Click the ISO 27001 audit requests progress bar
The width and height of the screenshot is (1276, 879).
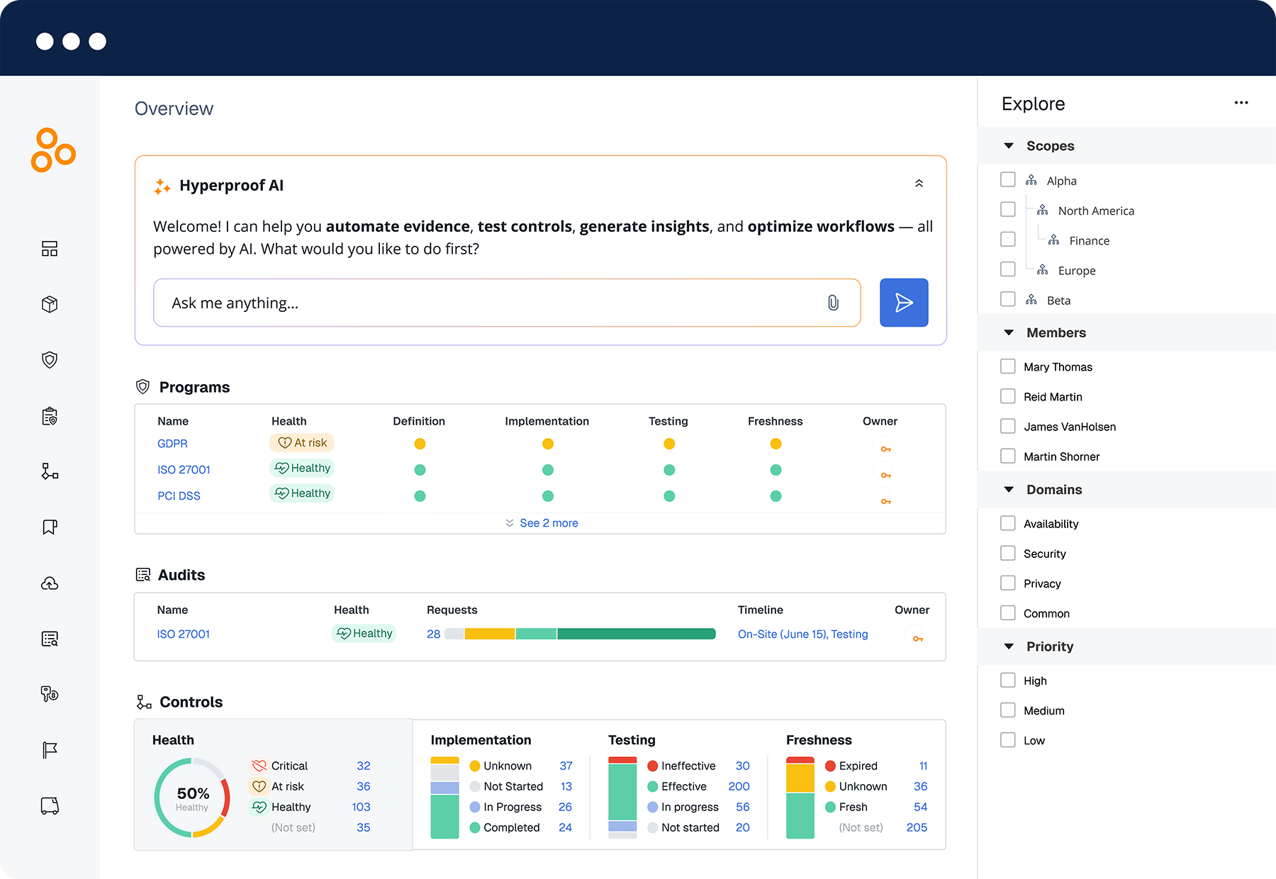coord(581,633)
